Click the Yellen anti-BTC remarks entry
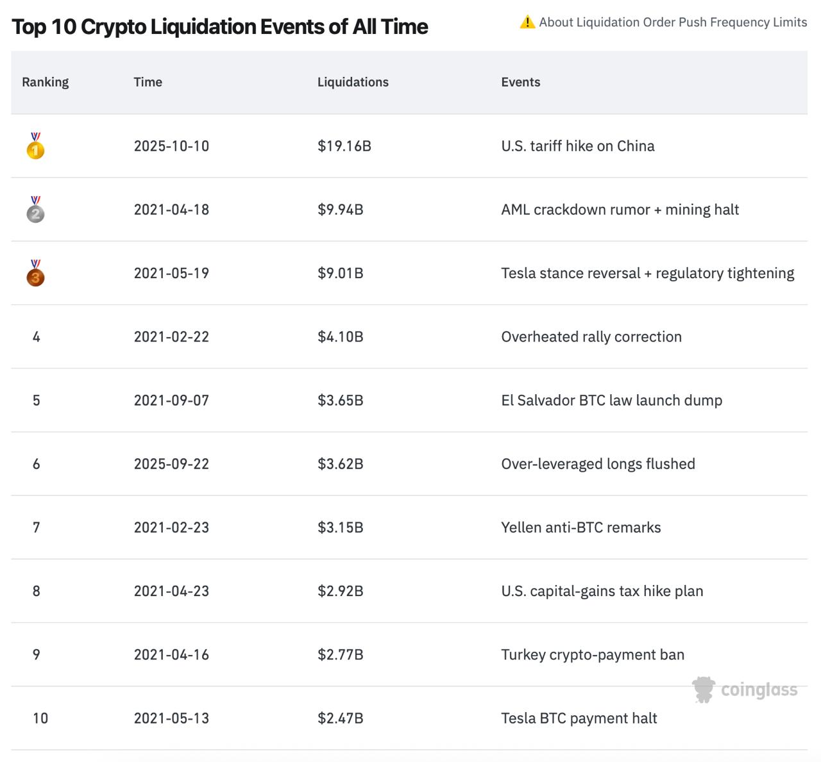821x762 pixels. pyautogui.click(x=580, y=527)
